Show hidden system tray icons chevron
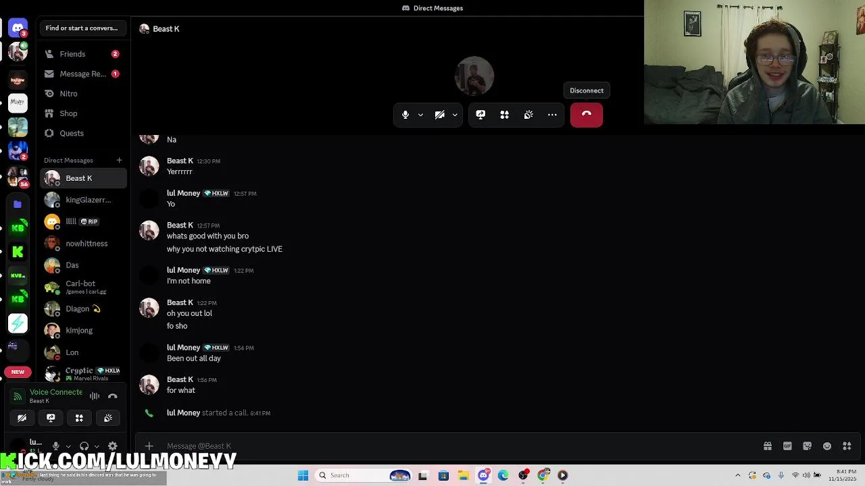 (737, 475)
